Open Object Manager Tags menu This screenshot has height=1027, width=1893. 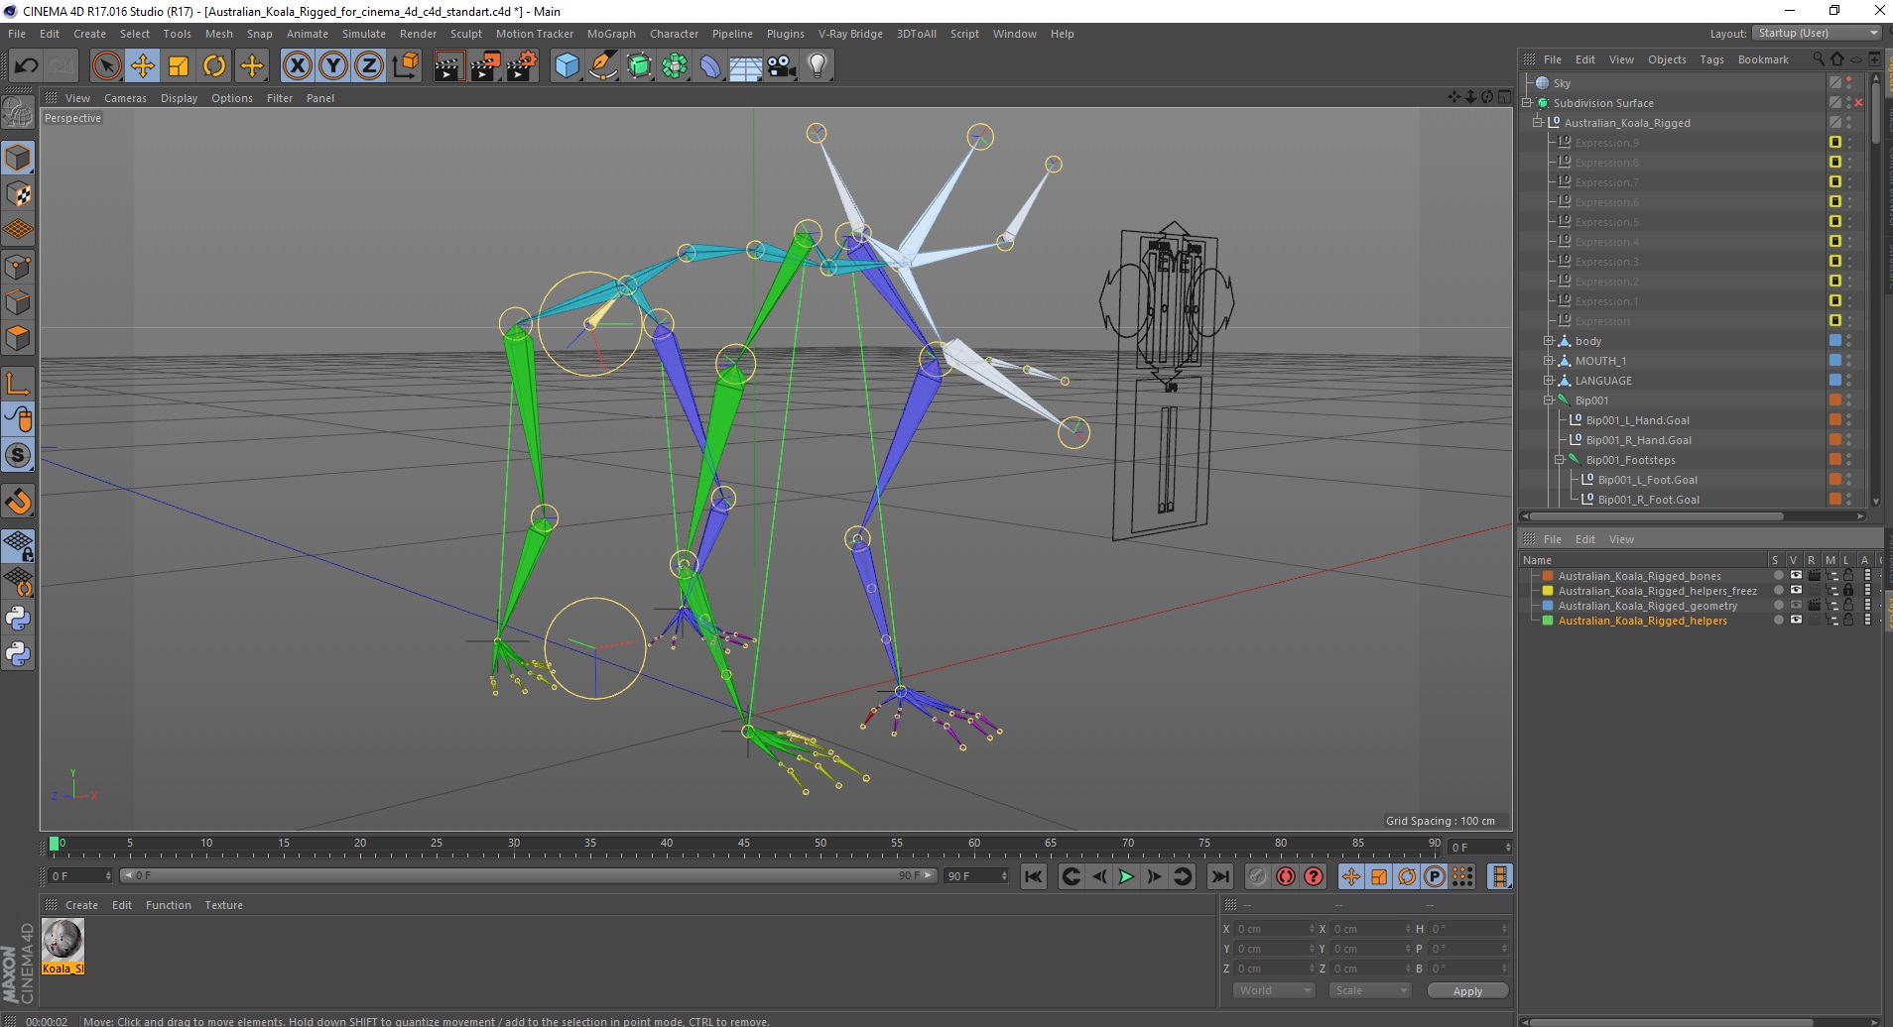[1711, 59]
